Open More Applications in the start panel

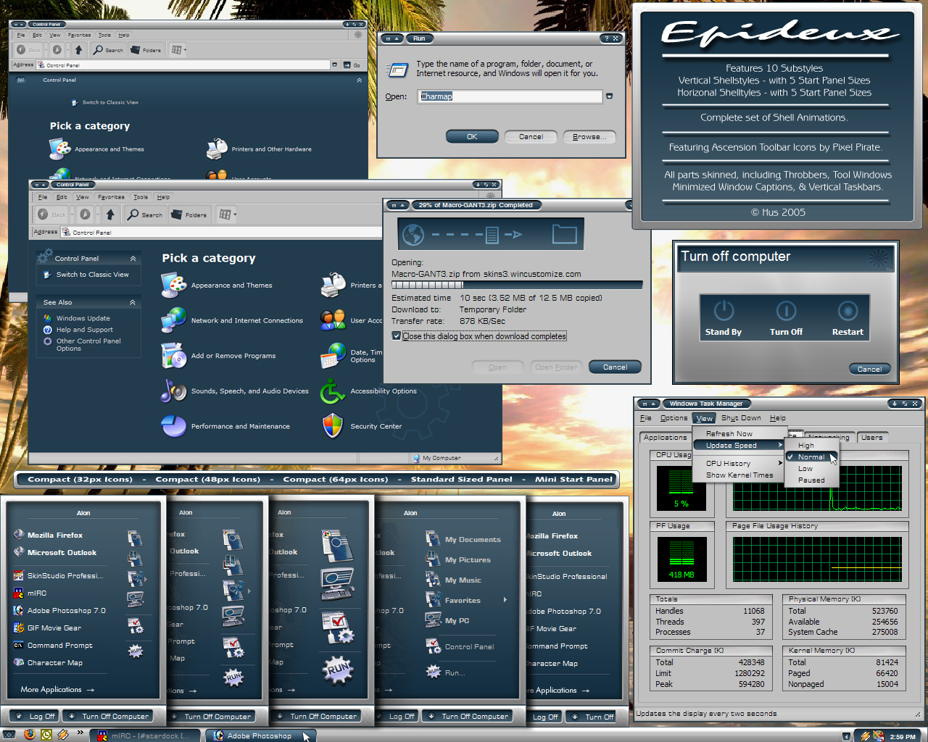click(57, 690)
